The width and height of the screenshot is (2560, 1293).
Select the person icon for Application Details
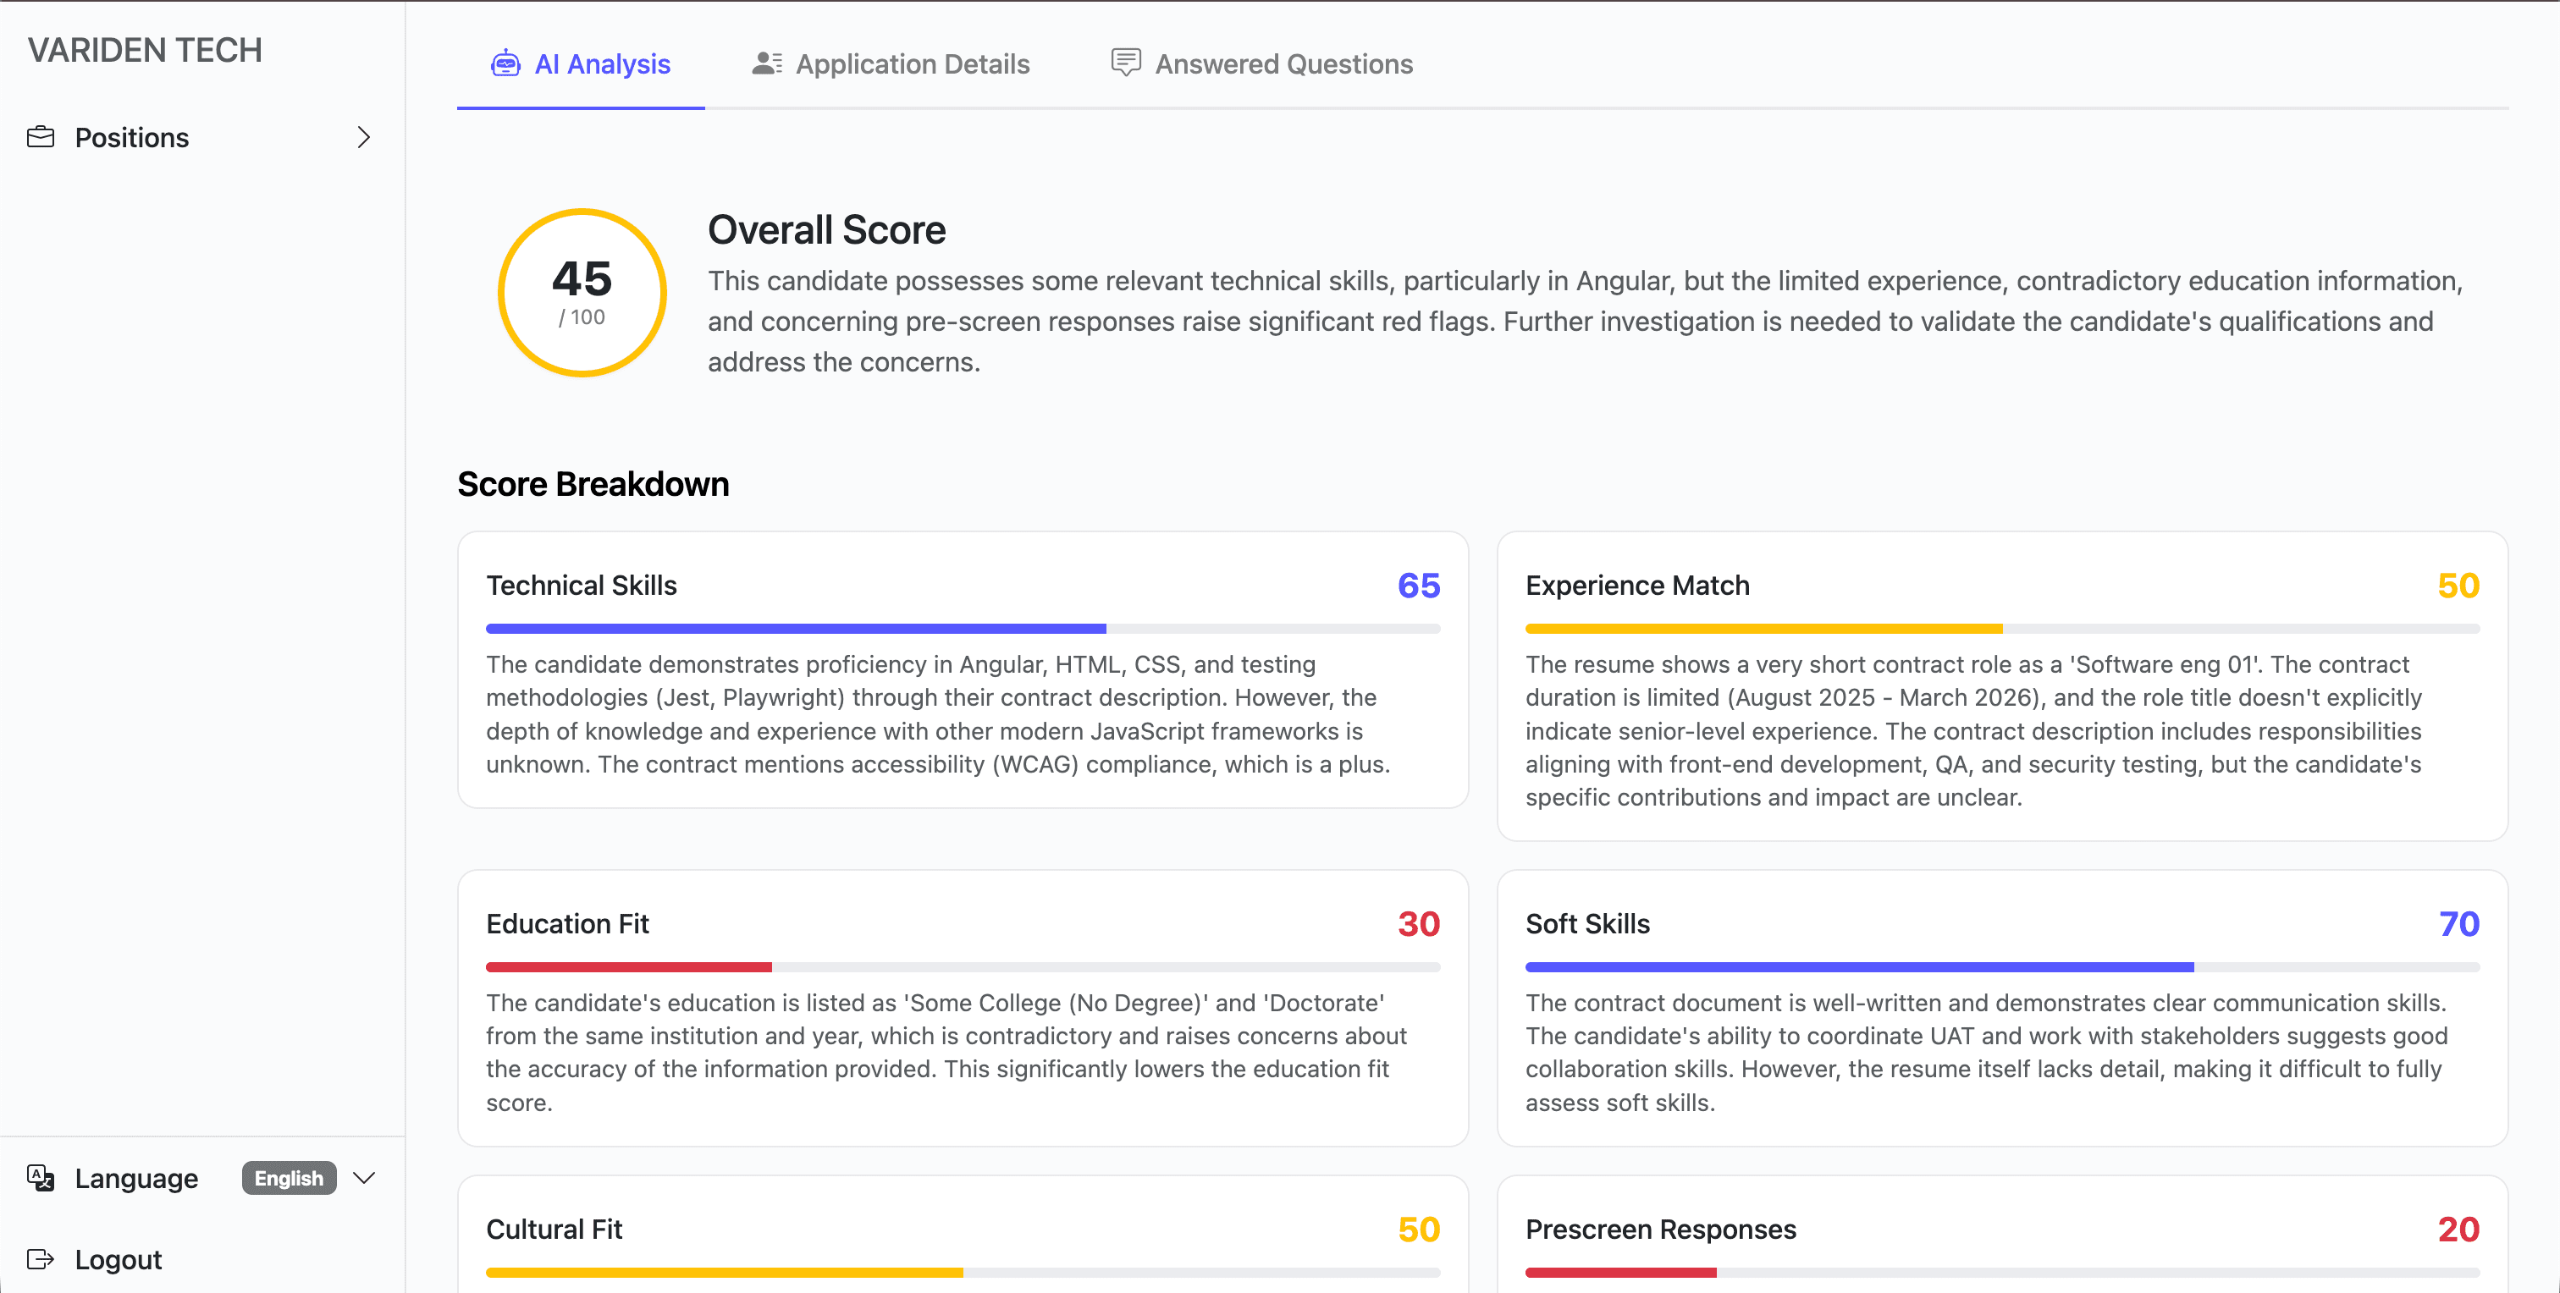click(x=764, y=63)
